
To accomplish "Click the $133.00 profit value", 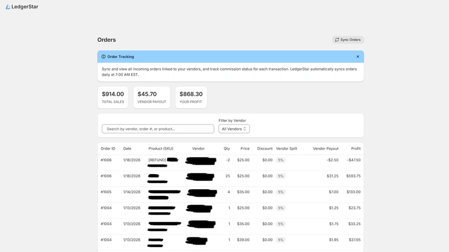I will (x=354, y=192).
